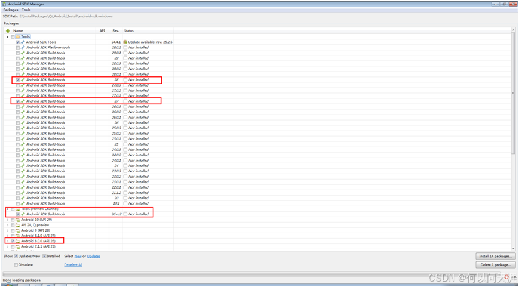Click wrench icon of Build-tools rev 26

pos(23,123)
